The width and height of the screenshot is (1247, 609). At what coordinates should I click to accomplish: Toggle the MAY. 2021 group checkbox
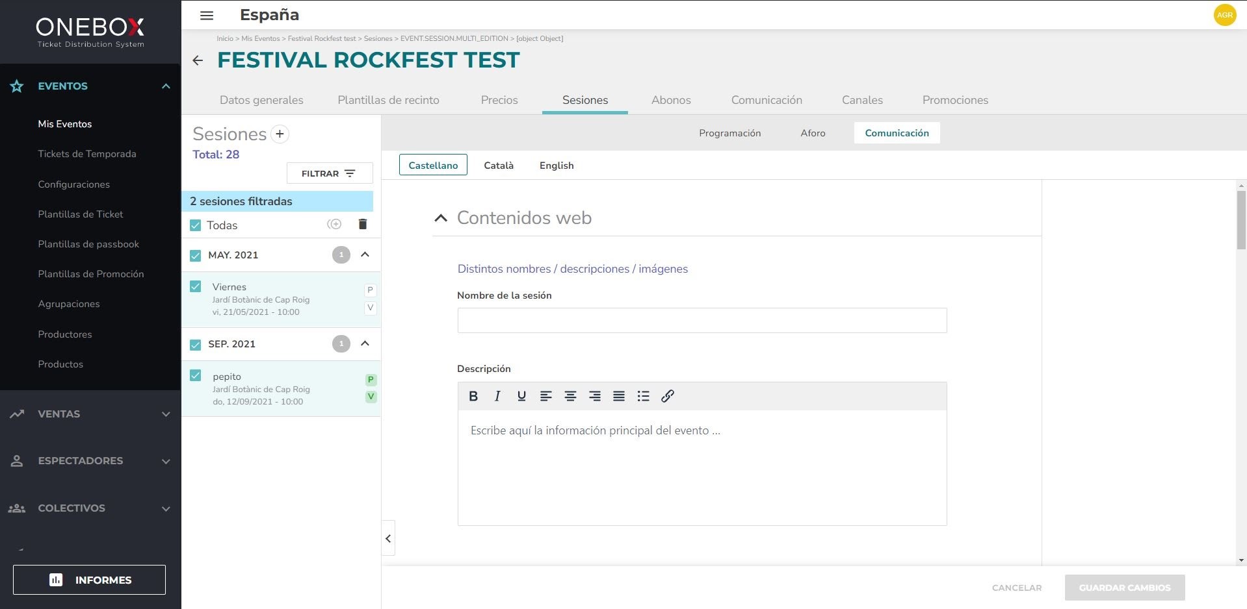pyautogui.click(x=195, y=255)
